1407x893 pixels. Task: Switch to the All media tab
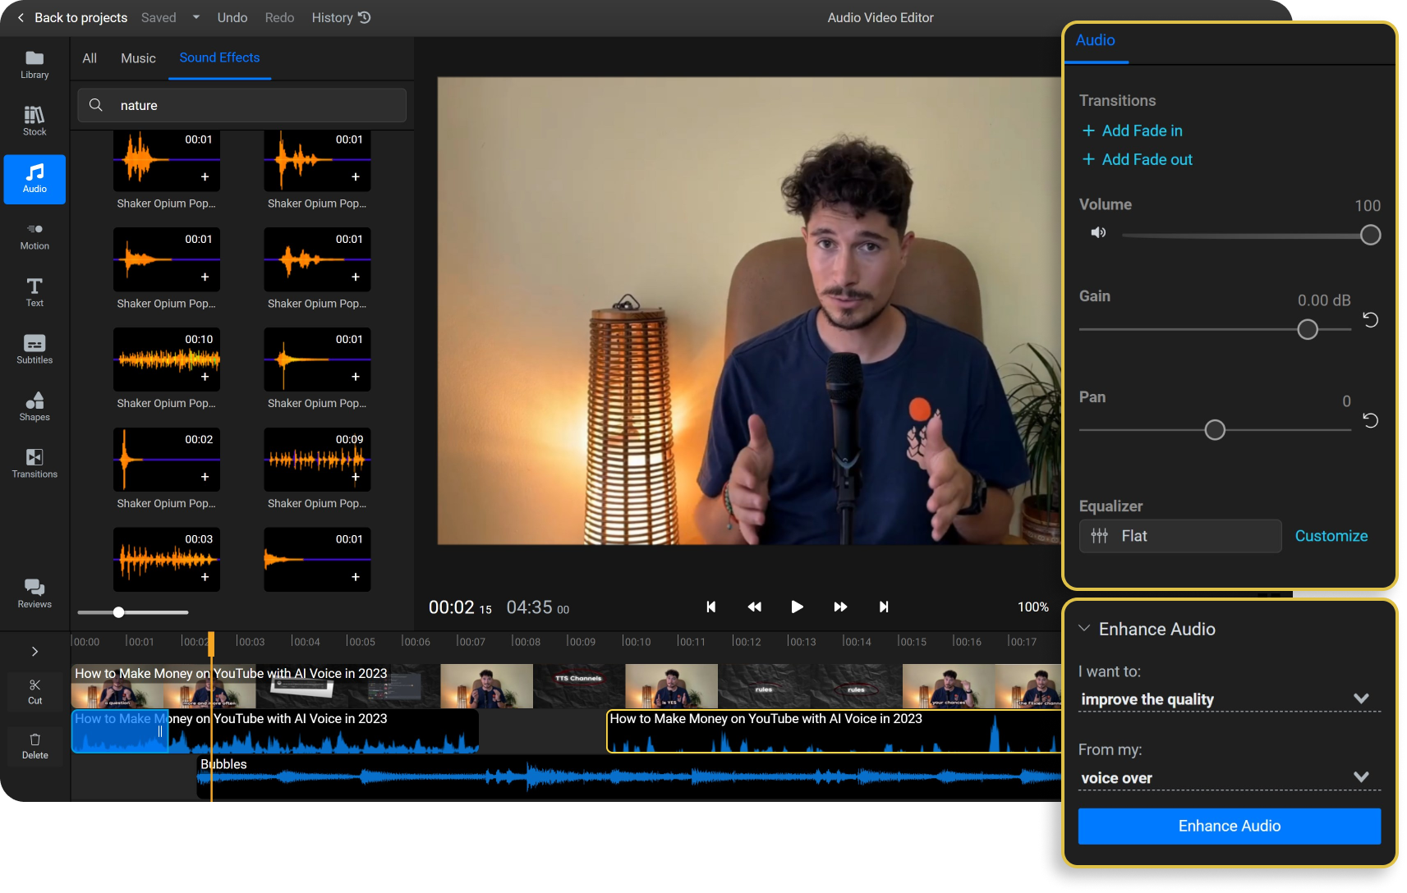tap(89, 57)
